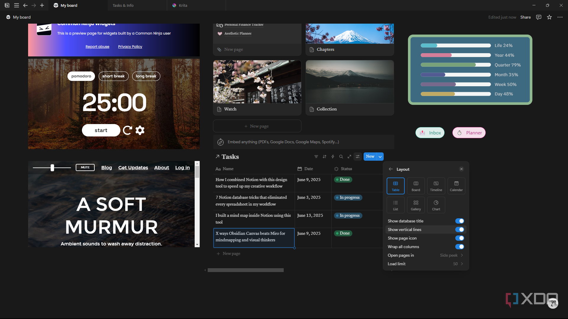Image resolution: width=568 pixels, height=319 pixels.
Task: Select the short break mode
Action: point(113,76)
